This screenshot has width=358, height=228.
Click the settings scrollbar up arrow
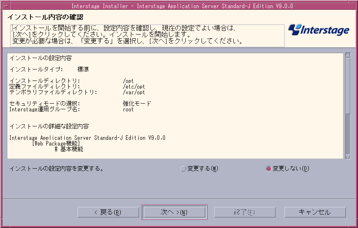click(x=348, y=55)
